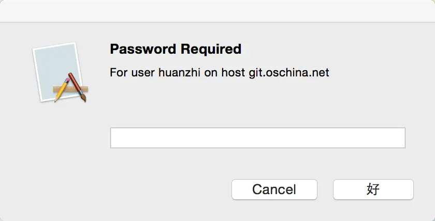Click the wooden ruler in the app icon
The width and height of the screenshot is (435, 221).
71,89
